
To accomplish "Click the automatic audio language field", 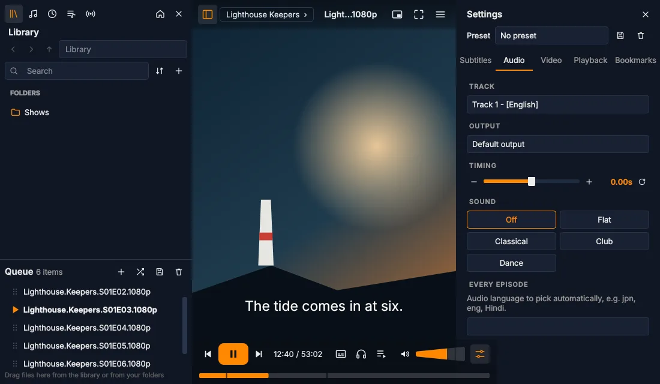I will [558, 326].
